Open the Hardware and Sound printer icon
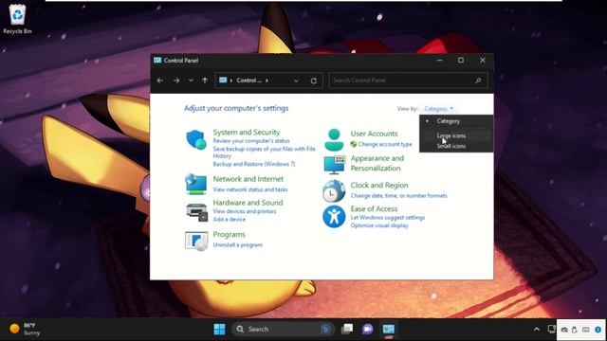 tap(196, 212)
